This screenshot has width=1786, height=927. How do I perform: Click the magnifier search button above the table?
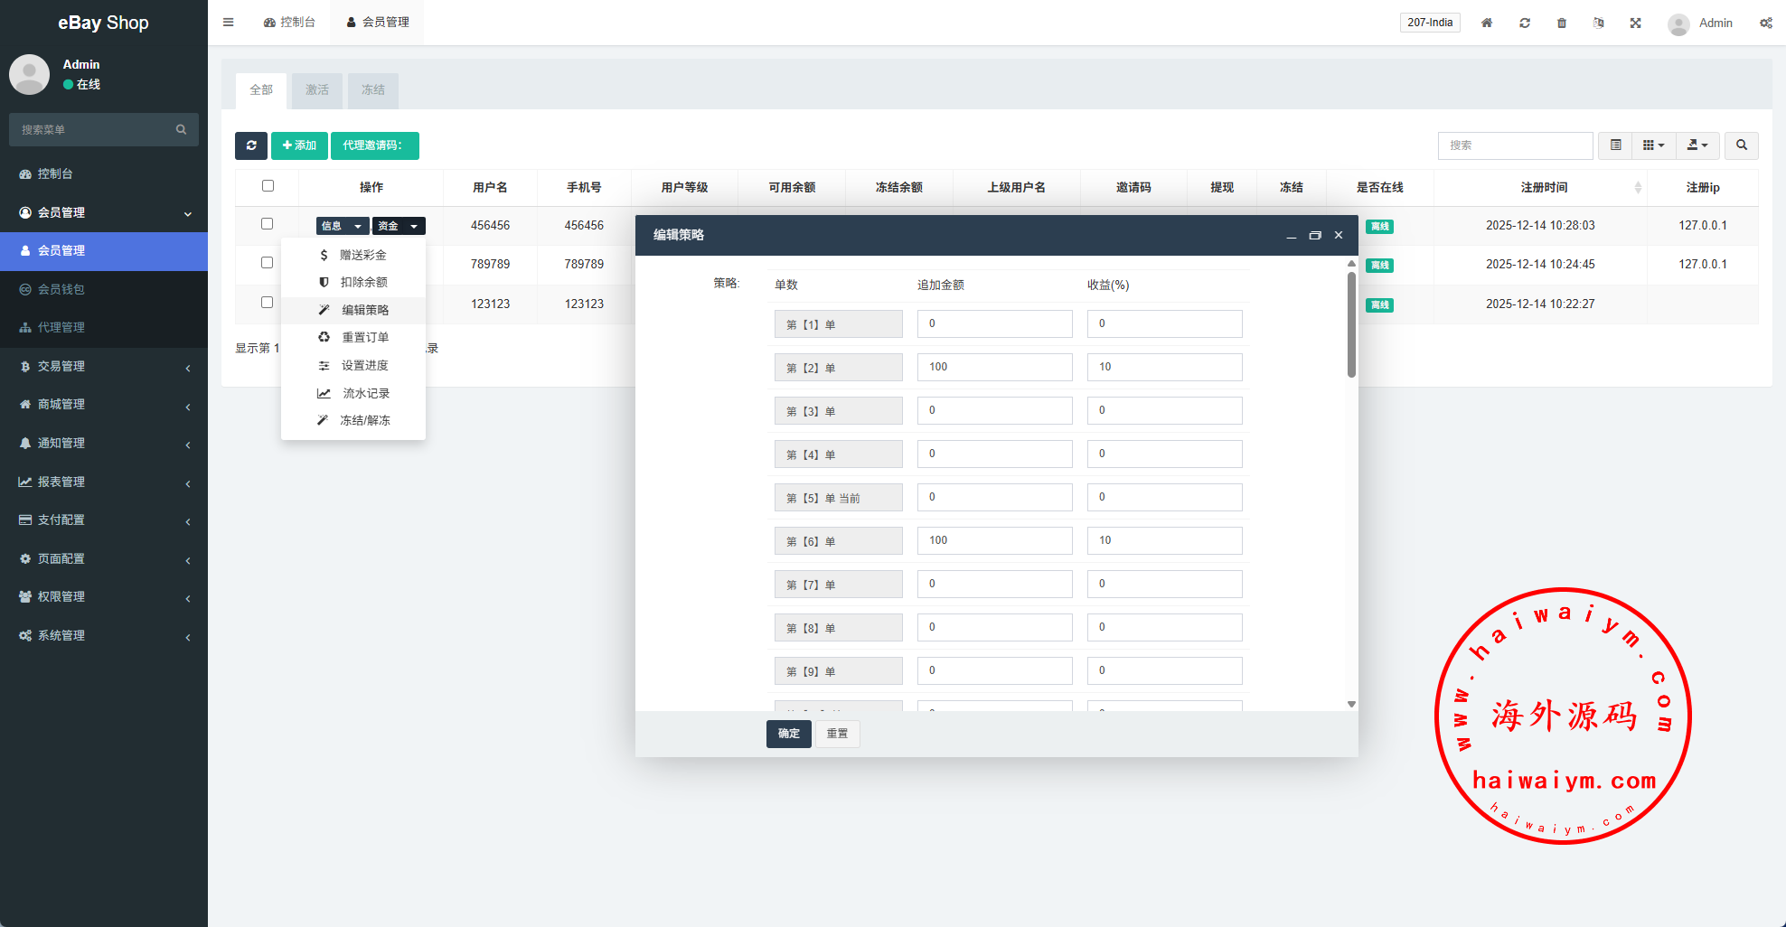click(1741, 145)
